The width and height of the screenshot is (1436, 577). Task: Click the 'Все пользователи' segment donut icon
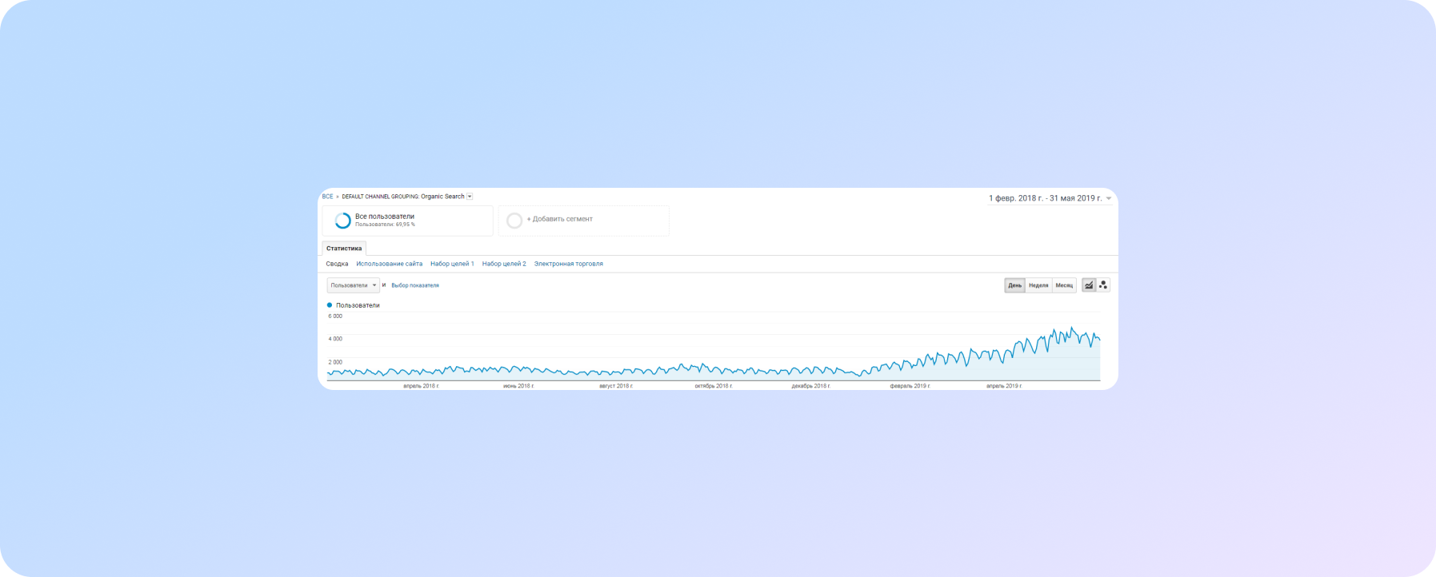pos(342,221)
